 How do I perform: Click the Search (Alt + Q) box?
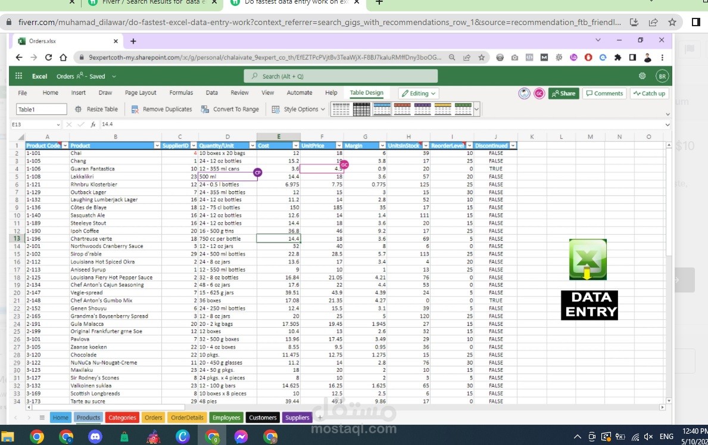341,76
